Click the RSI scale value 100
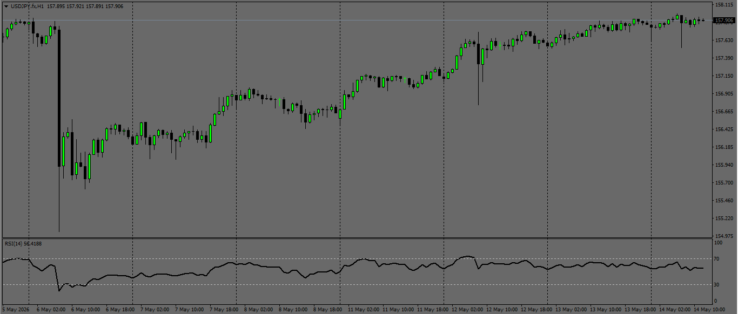 tap(719, 243)
